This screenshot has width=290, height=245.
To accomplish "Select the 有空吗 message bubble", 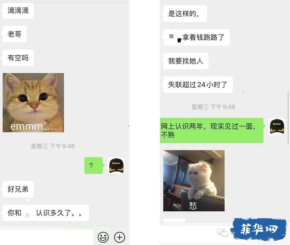I will click(x=18, y=58).
